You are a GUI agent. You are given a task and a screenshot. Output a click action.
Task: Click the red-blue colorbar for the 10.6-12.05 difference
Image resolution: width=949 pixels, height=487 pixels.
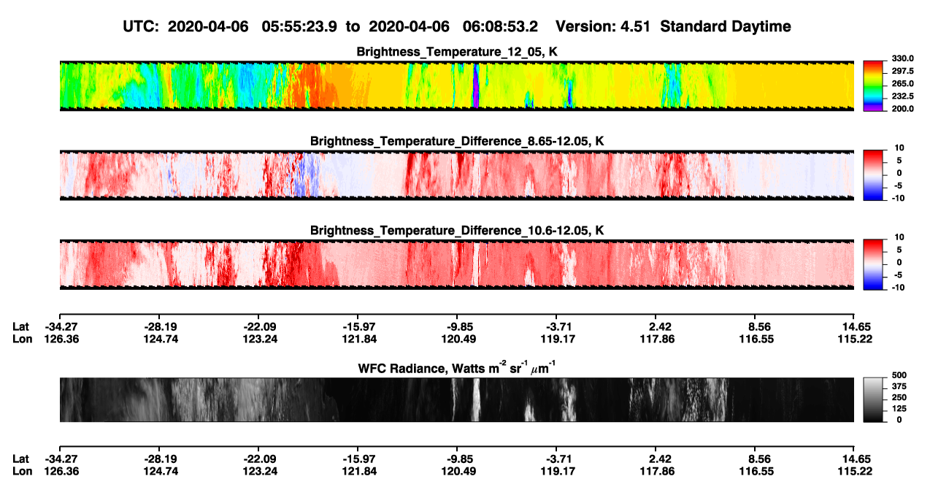(x=874, y=263)
